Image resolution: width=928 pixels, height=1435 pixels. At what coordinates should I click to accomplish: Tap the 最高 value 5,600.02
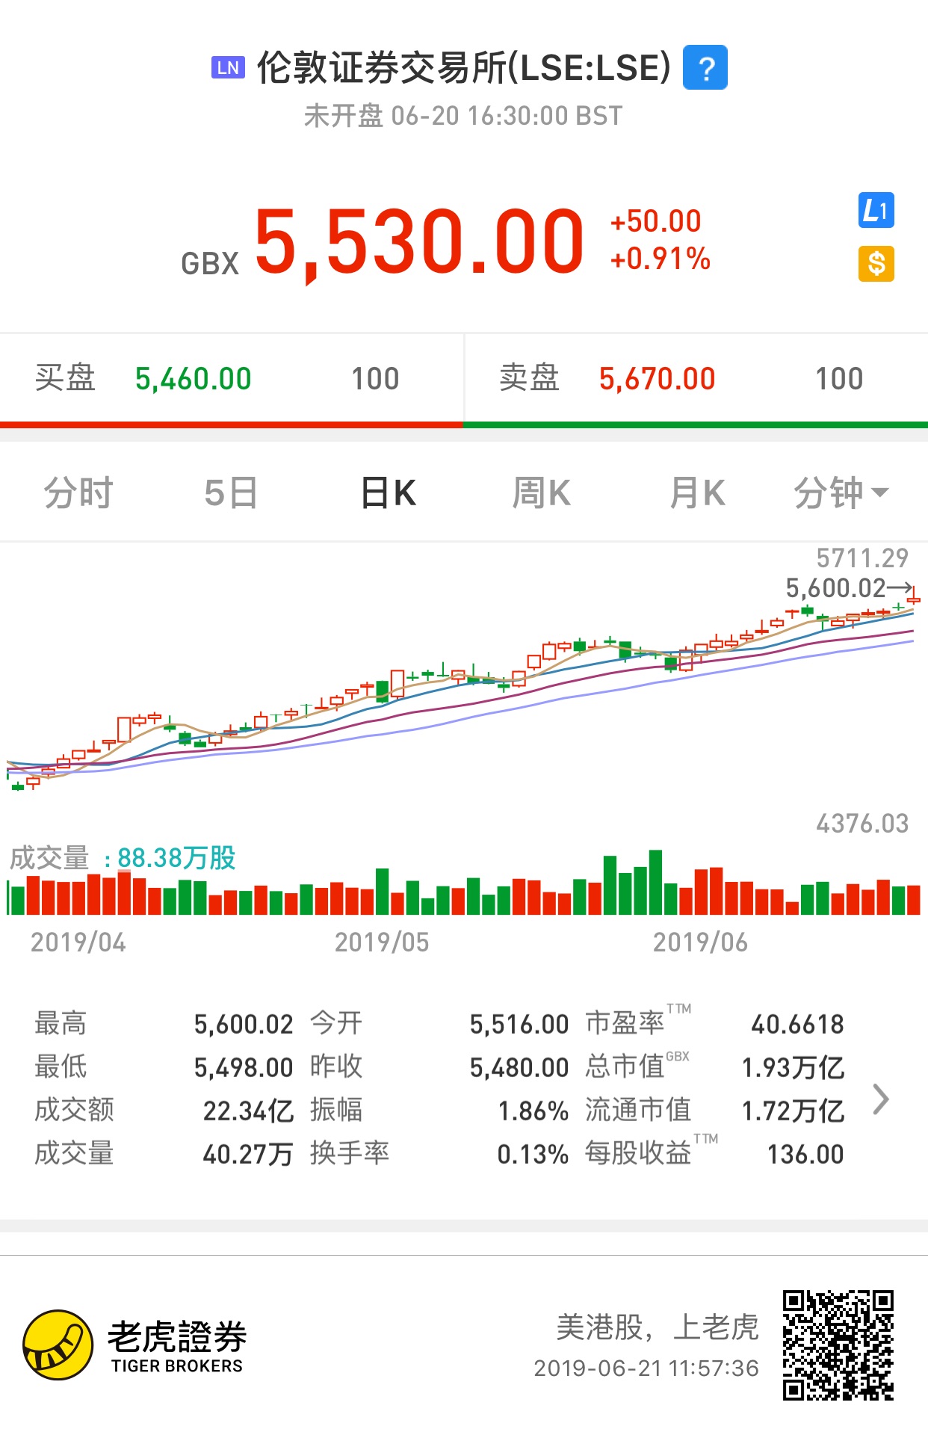click(244, 1024)
